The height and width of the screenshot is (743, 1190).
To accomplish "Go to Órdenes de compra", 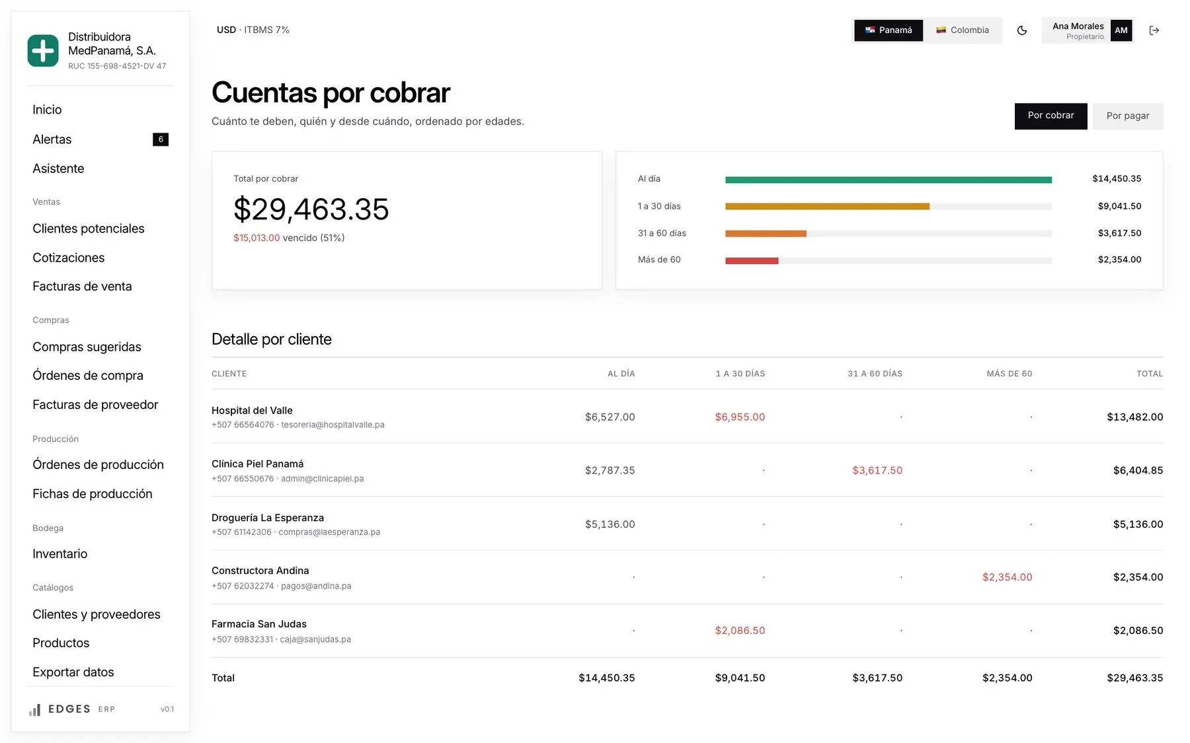I will pyautogui.click(x=88, y=375).
